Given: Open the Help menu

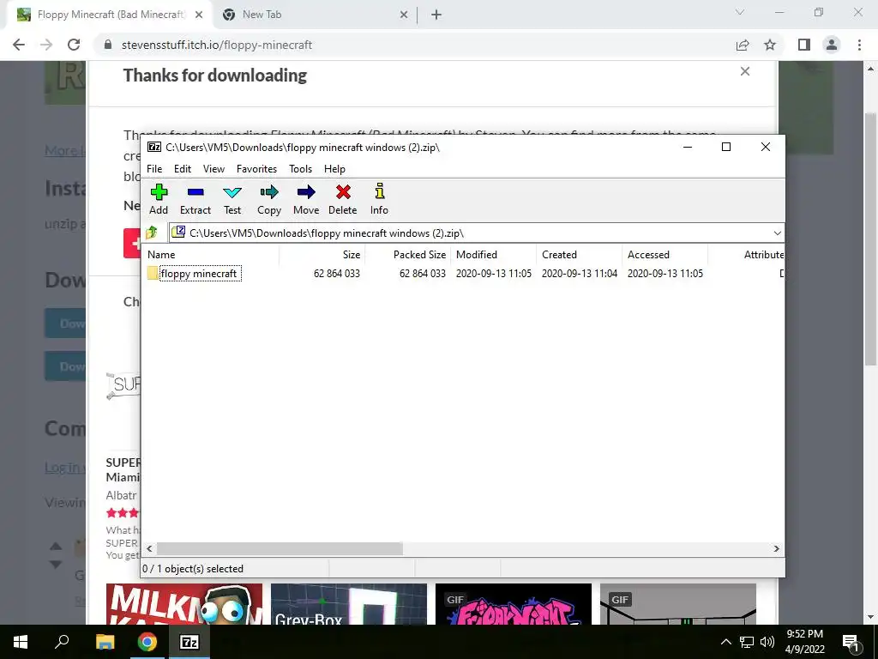Looking at the screenshot, I should (x=334, y=169).
